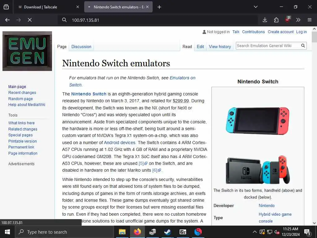Open the Downloads panel
This screenshot has width=317, height=238.
pyautogui.click(x=265, y=20)
